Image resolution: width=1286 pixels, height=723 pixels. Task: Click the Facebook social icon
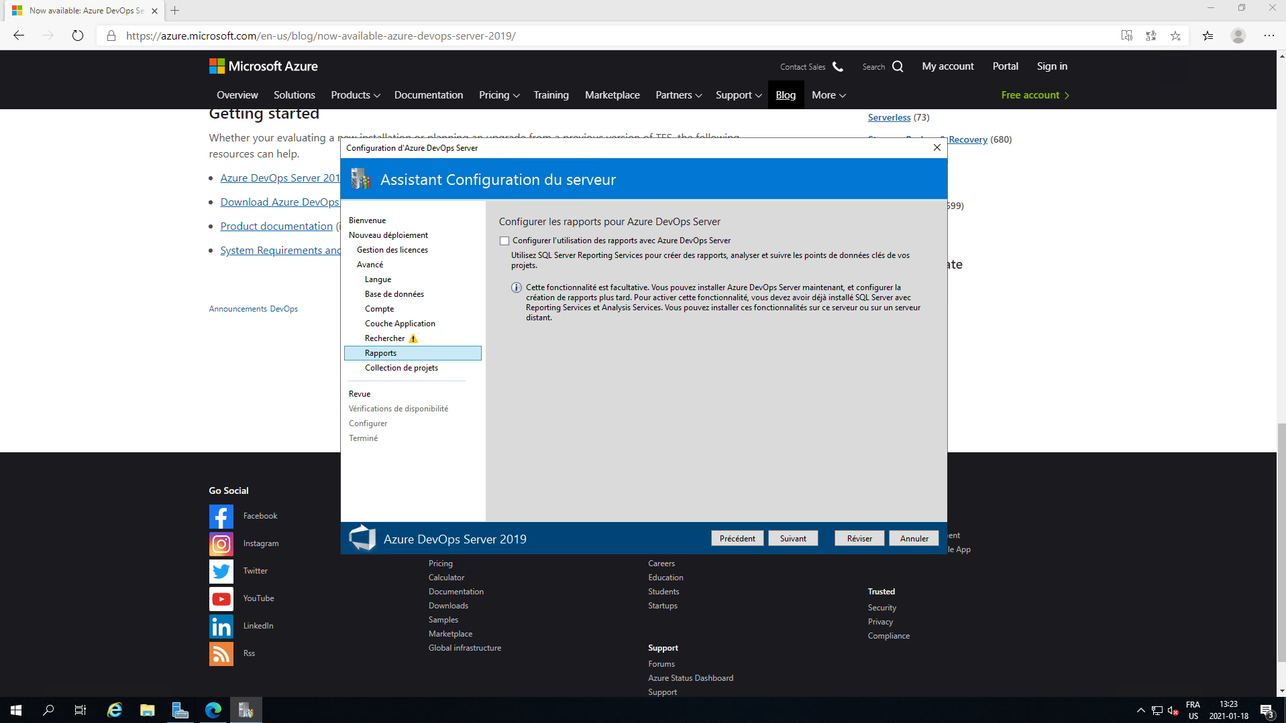[x=221, y=517]
